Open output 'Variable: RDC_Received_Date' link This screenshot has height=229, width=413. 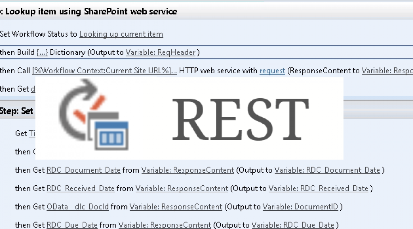(318, 188)
